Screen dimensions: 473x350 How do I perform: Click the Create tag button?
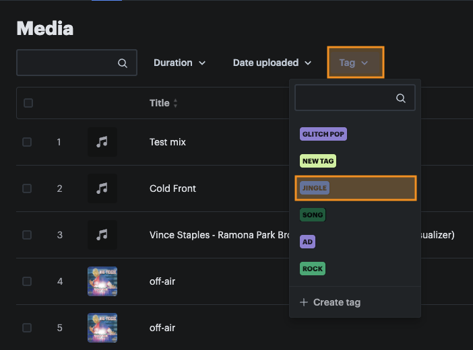click(x=330, y=302)
